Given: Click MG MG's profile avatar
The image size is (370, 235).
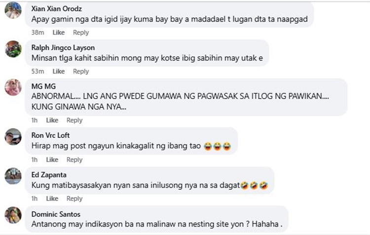Looking at the screenshot, I should [13, 87].
